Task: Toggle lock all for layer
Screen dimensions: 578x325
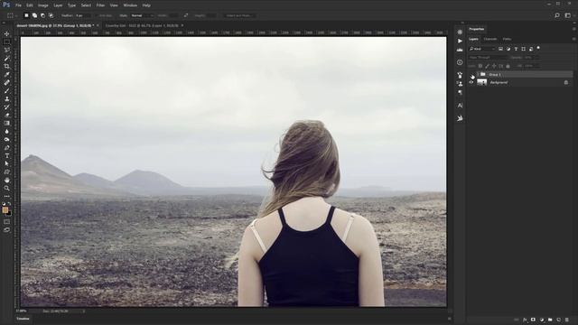Action: [508, 66]
